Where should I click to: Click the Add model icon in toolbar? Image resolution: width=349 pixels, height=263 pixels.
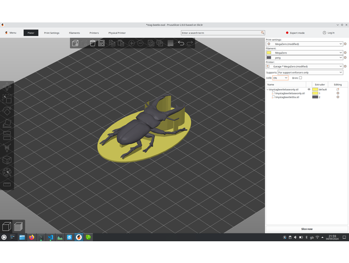coord(75,43)
